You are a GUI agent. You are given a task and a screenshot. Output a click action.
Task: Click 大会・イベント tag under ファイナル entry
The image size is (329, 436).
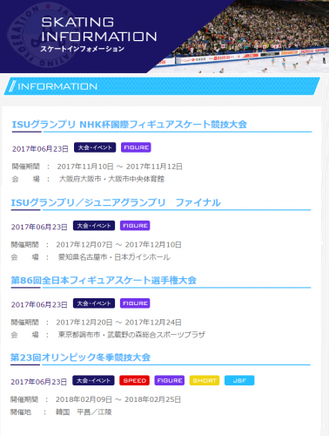[x=94, y=226]
